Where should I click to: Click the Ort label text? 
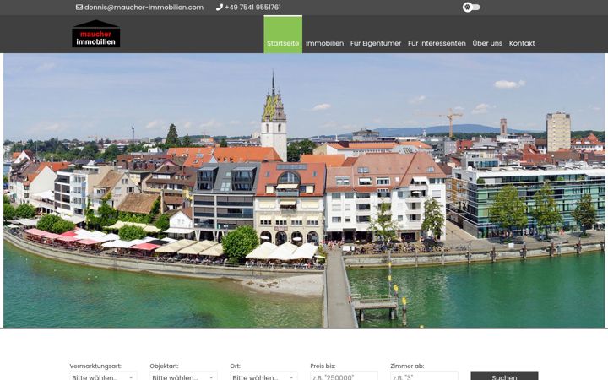[235, 366]
